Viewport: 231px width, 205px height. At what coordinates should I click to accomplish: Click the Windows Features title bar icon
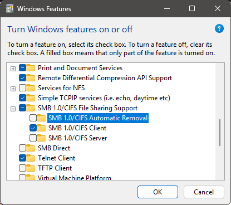click(x=9, y=8)
